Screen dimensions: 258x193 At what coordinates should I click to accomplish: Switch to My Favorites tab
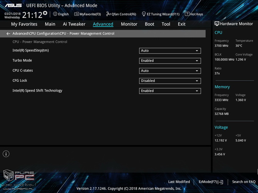pos(24,24)
